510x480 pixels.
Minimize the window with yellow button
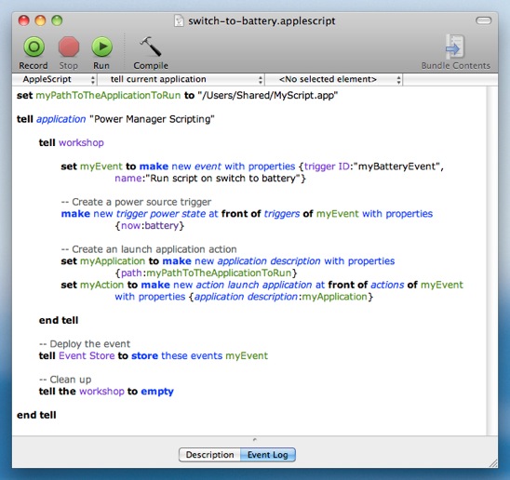(x=40, y=20)
